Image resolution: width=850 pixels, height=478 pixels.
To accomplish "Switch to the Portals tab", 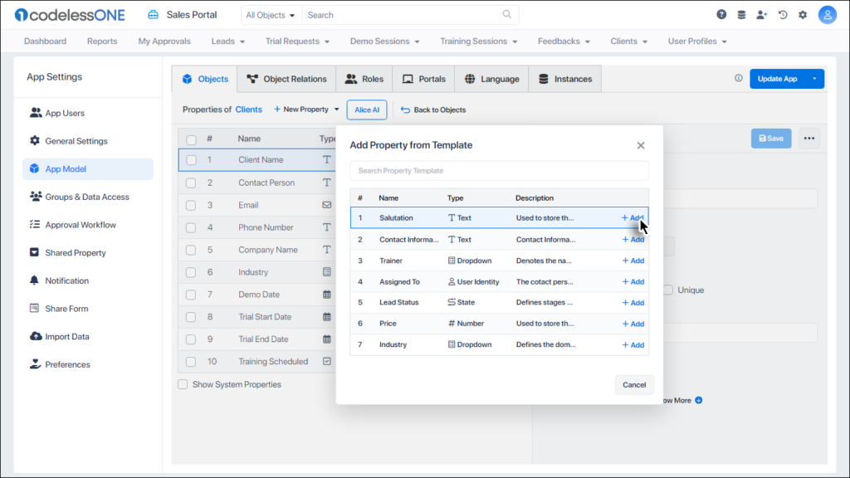I will click(424, 79).
